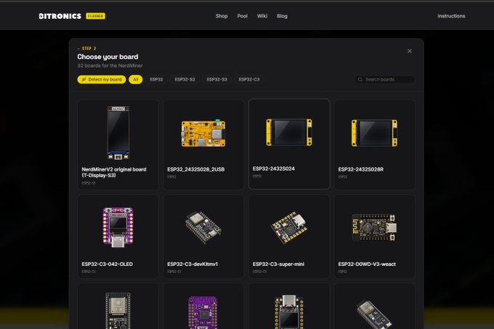494x329 pixels.
Task: Filter boards by ESP32
Action: coord(156,80)
